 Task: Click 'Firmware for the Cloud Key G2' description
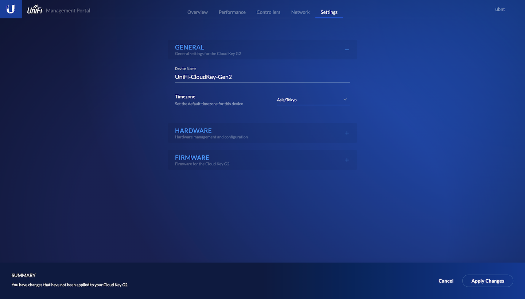(202, 164)
